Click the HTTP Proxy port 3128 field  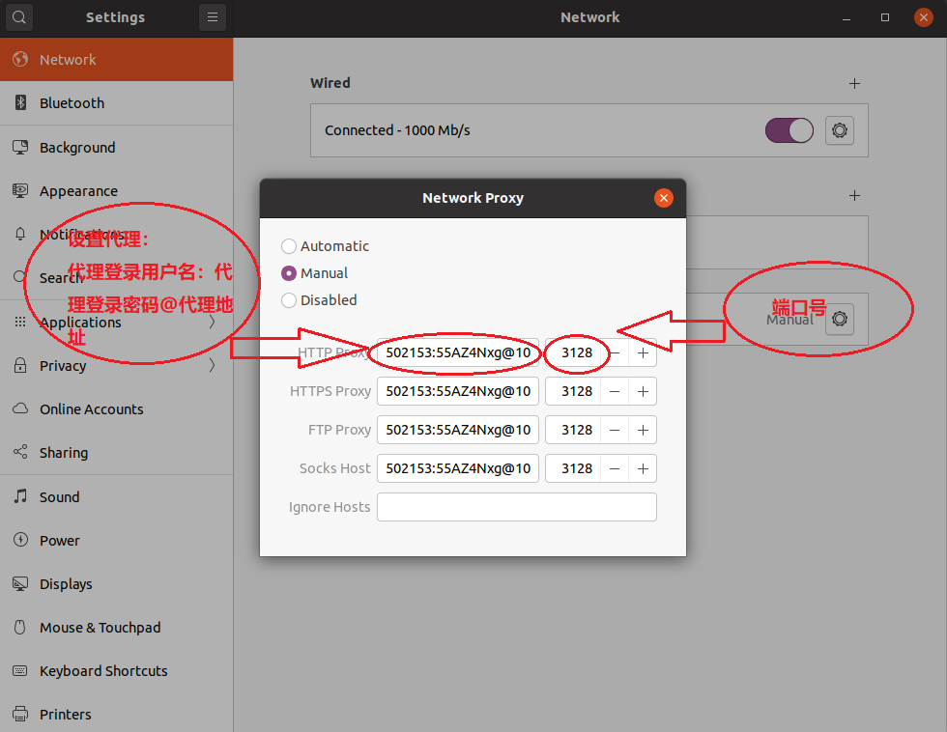[x=573, y=353]
